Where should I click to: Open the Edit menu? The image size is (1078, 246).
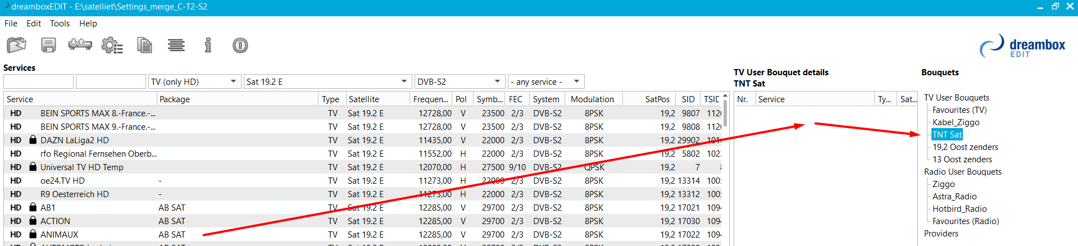coord(34,24)
